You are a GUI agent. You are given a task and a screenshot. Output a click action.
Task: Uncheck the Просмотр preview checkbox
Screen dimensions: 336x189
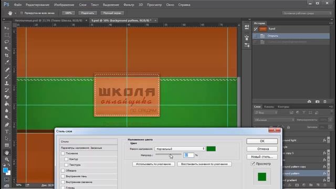pyautogui.click(x=253, y=164)
